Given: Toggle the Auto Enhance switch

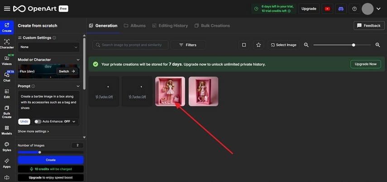Looking at the screenshot, I should click(x=38, y=121).
